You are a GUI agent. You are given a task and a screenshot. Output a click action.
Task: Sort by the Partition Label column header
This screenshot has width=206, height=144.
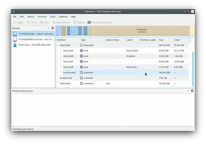coord(149,40)
